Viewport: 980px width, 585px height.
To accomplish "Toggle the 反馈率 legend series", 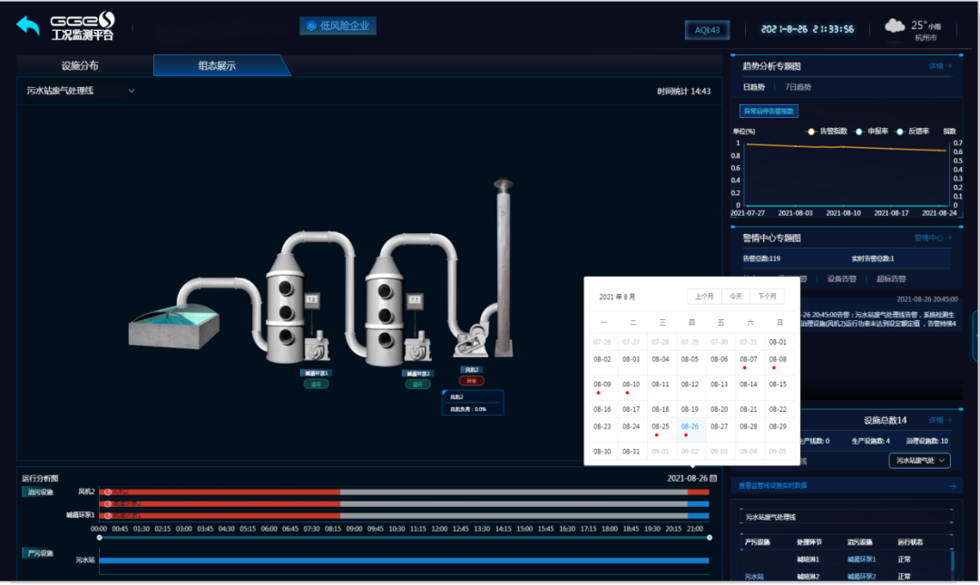I will tap(913, 132).
